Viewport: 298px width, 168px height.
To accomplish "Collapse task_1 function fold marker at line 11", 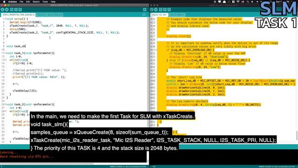I will [5, 53].
